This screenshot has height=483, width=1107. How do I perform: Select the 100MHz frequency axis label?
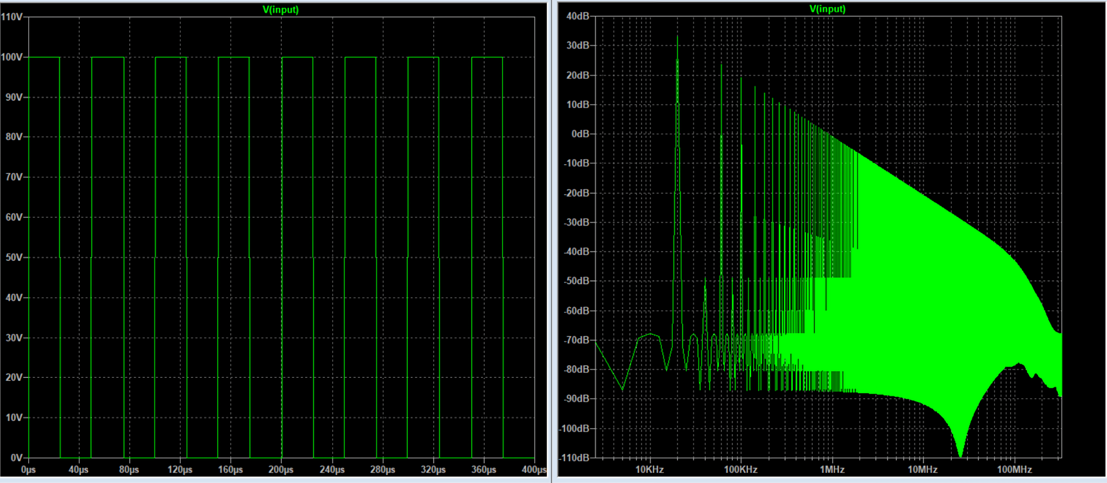click(1014, 469)
